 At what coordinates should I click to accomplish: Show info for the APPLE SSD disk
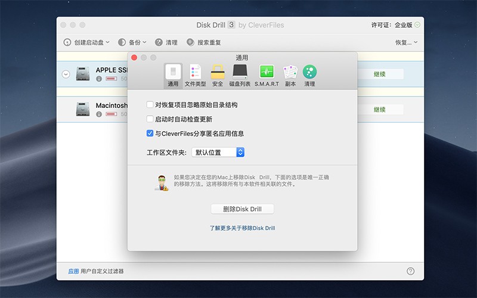click(99, 79)
